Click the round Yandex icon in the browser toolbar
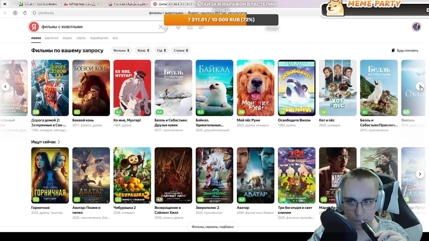429x241 pixels. (15, 13)
